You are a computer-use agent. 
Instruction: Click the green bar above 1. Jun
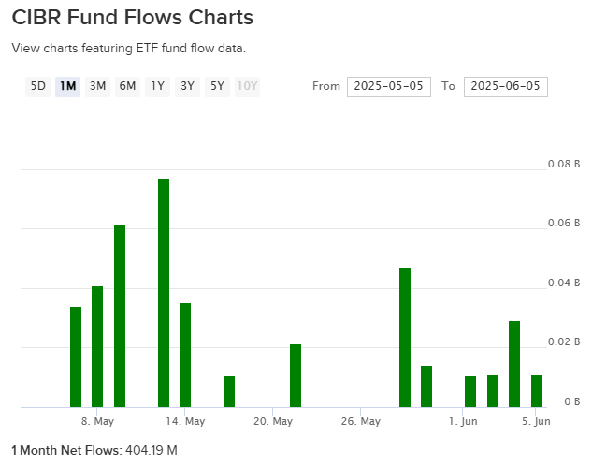(470, 392)
